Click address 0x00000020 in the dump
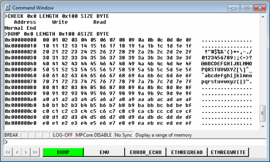 [21, 52]
